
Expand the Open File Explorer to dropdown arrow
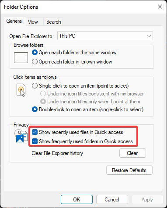(x=149, y=36)
